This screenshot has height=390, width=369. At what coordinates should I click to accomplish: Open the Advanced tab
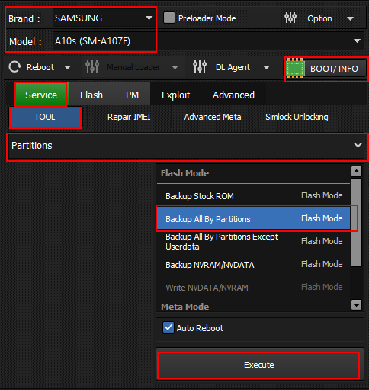click(x=233, y=95)
